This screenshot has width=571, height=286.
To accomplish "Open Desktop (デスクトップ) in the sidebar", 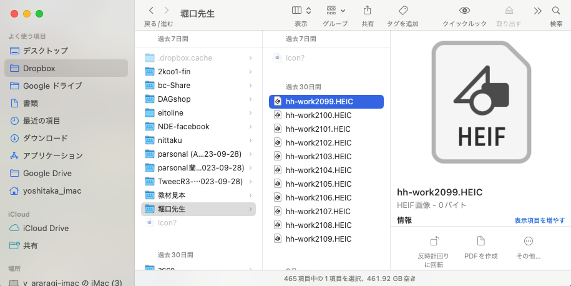I will (66, 51).
